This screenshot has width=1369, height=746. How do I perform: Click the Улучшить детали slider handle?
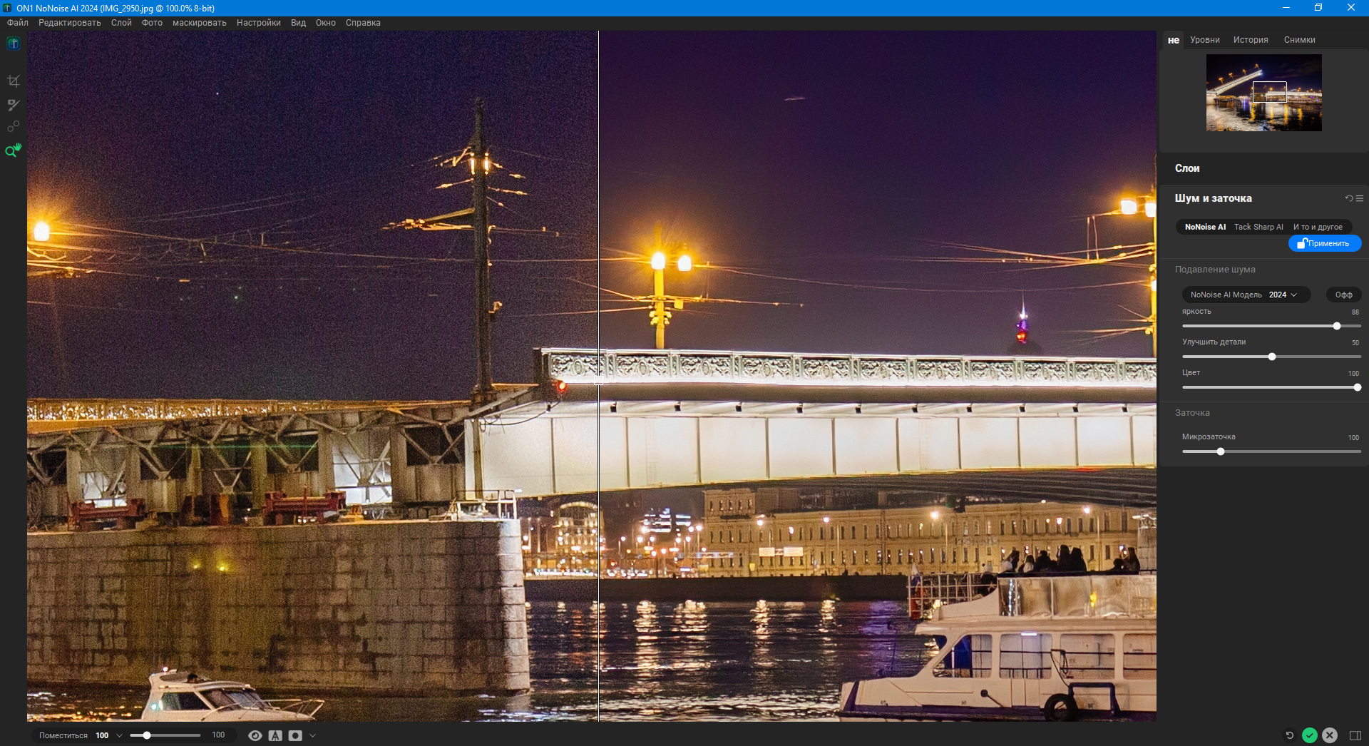pyautogui.click(x=1271, y=357)
